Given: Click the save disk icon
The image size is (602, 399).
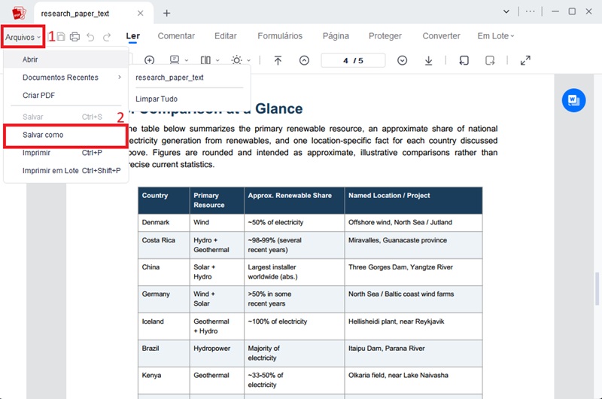Looking at the screenshot, I should [61, 37].
